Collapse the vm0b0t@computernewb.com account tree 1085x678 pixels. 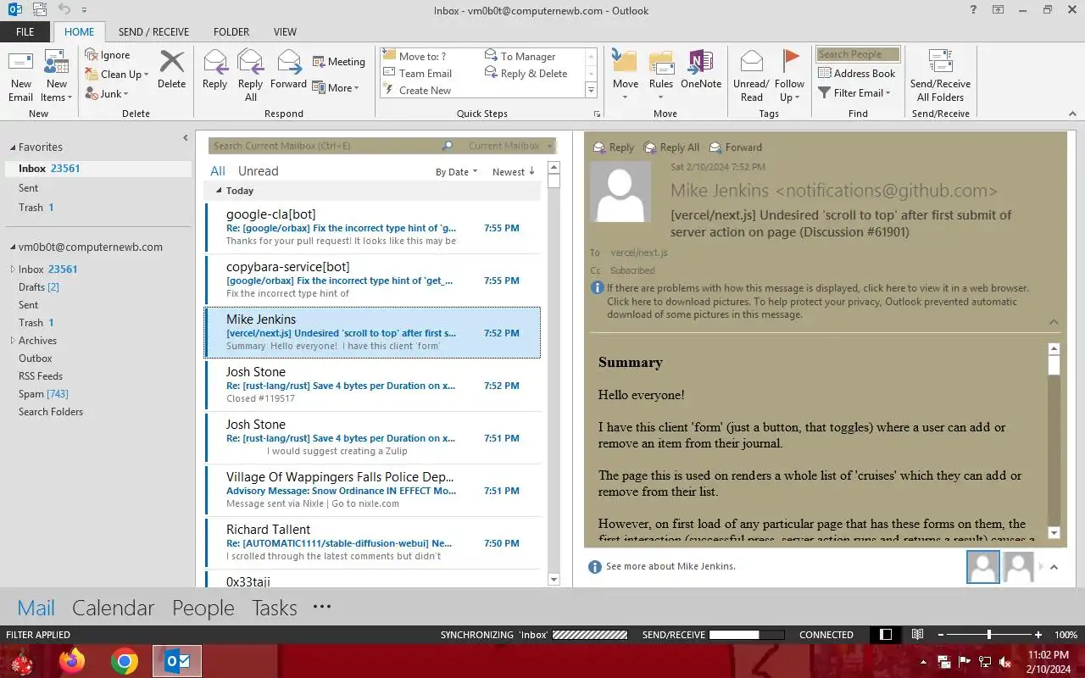point(12,247)
